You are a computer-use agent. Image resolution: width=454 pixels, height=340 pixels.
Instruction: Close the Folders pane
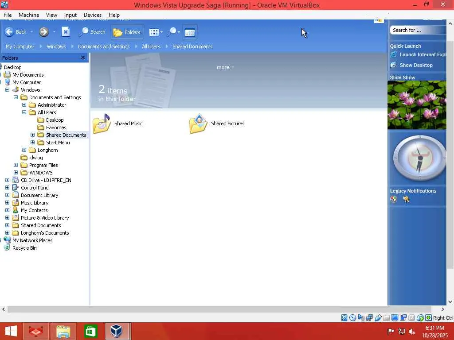83,58
